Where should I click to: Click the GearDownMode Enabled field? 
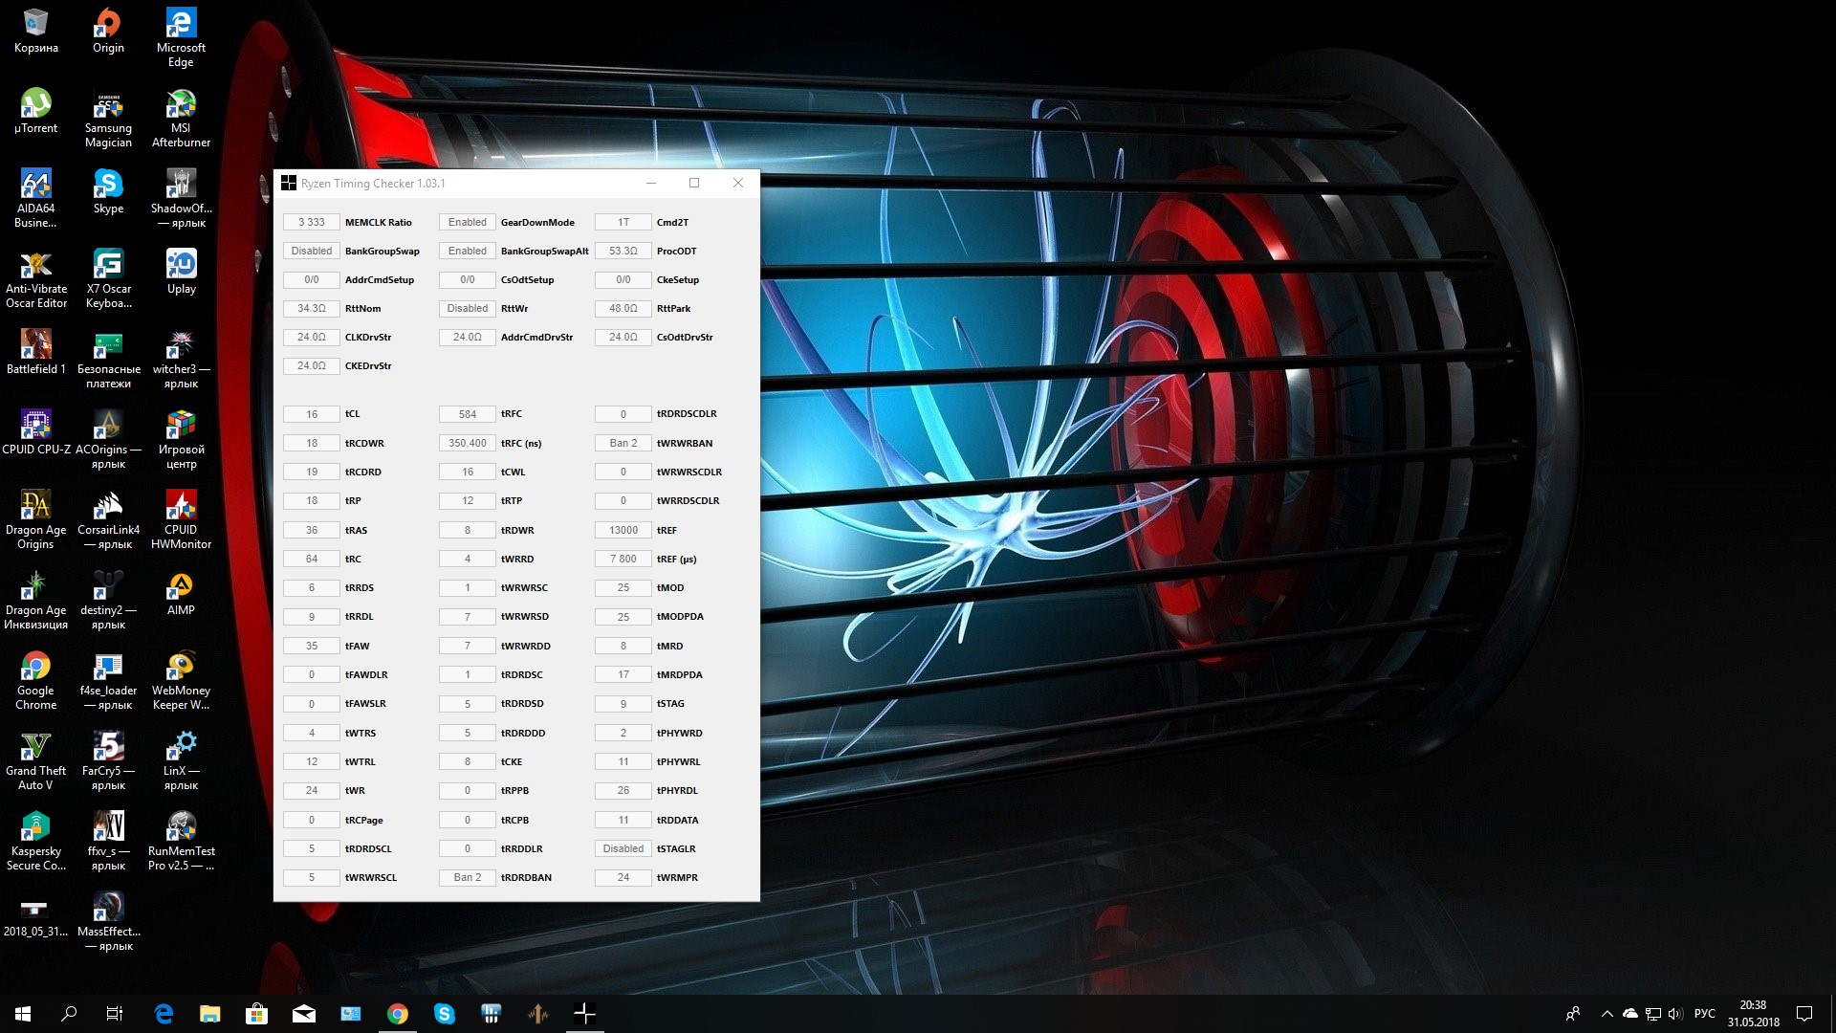point(468,222)
